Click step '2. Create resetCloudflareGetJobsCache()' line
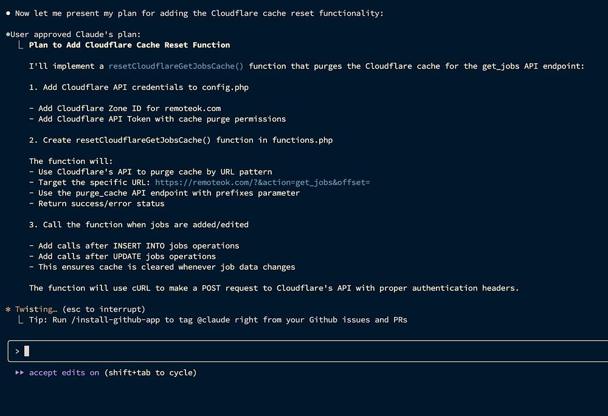Image resolution: width=608 pixels, height=416 pixels. (181, 140)
